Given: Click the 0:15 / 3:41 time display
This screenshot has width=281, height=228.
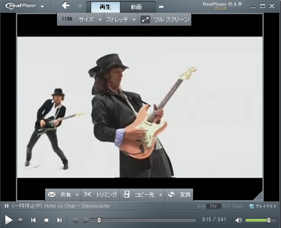Looking at the screenshot, I should click(214, 220).
